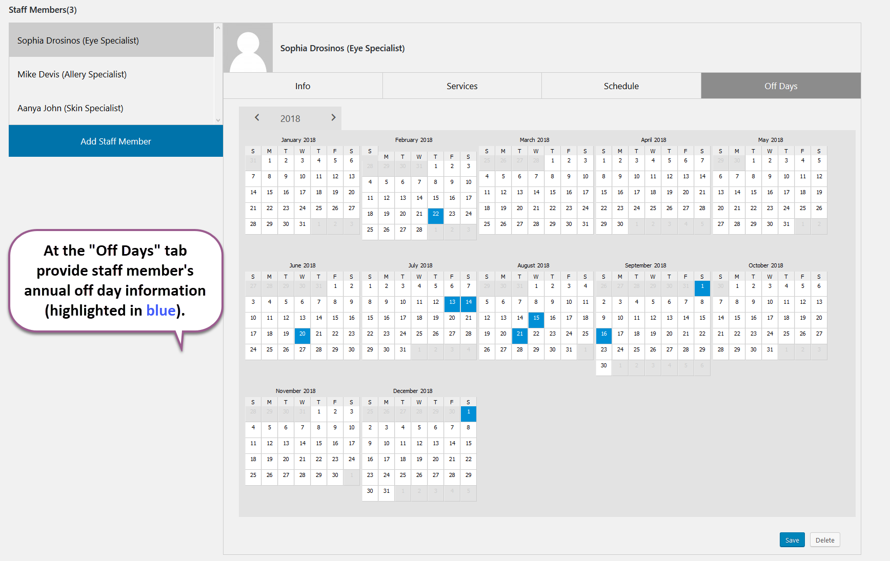Image resolution: width=890 pixels, height=561 pixels.
Task: Click the staff list scrollbar up arrow
Action: click(218, 27)
